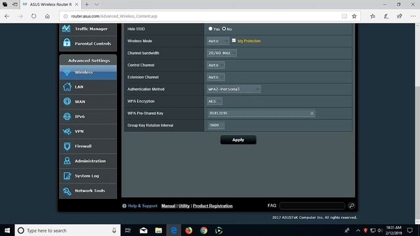Screen dimensions: 420x236
Task: Open the System Log entry
Action: tap(88, 176)
